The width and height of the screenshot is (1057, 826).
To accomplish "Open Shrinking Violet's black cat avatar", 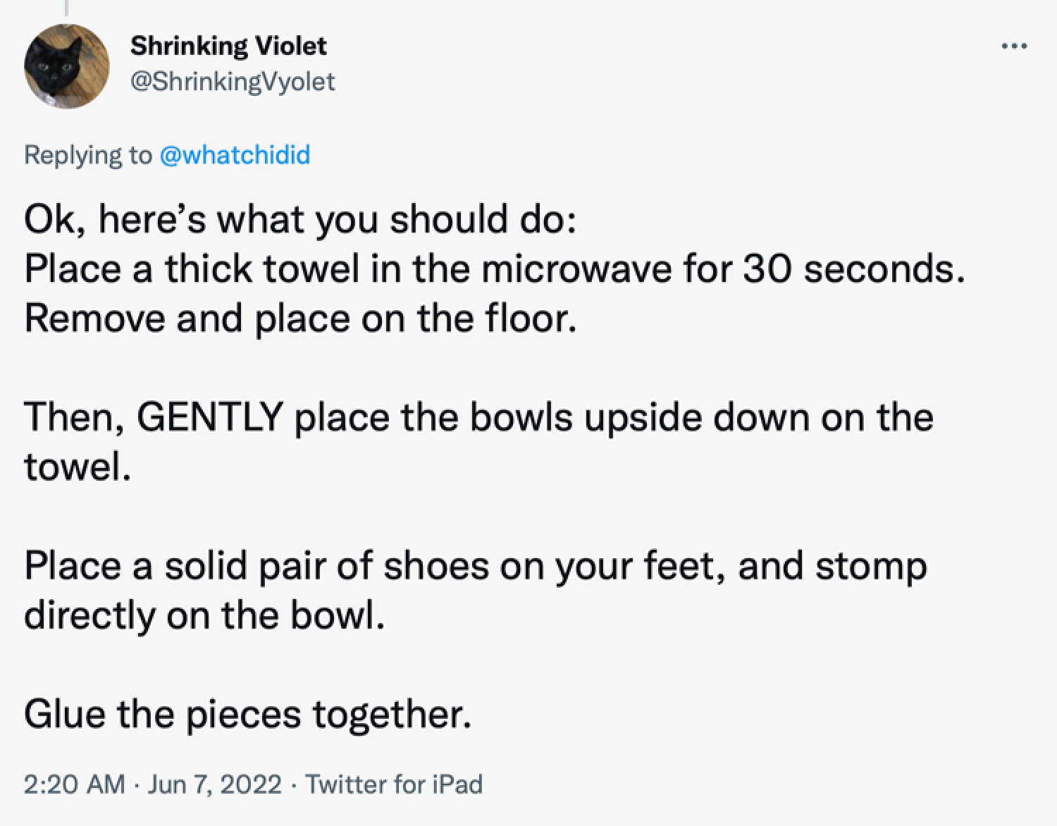I will pyautogui.click(x=67, y=66).
